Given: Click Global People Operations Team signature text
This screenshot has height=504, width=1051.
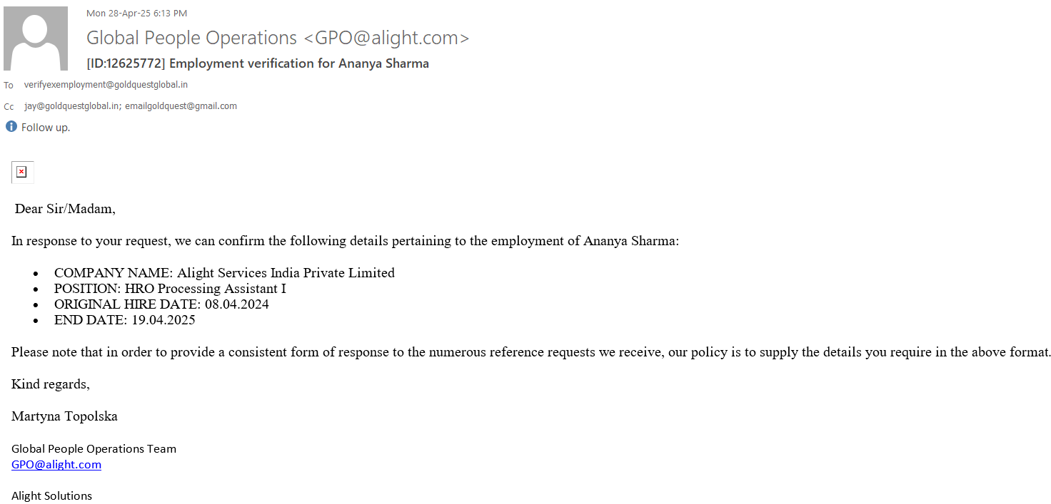Looking at the screenshot, I should pos(94,449).
